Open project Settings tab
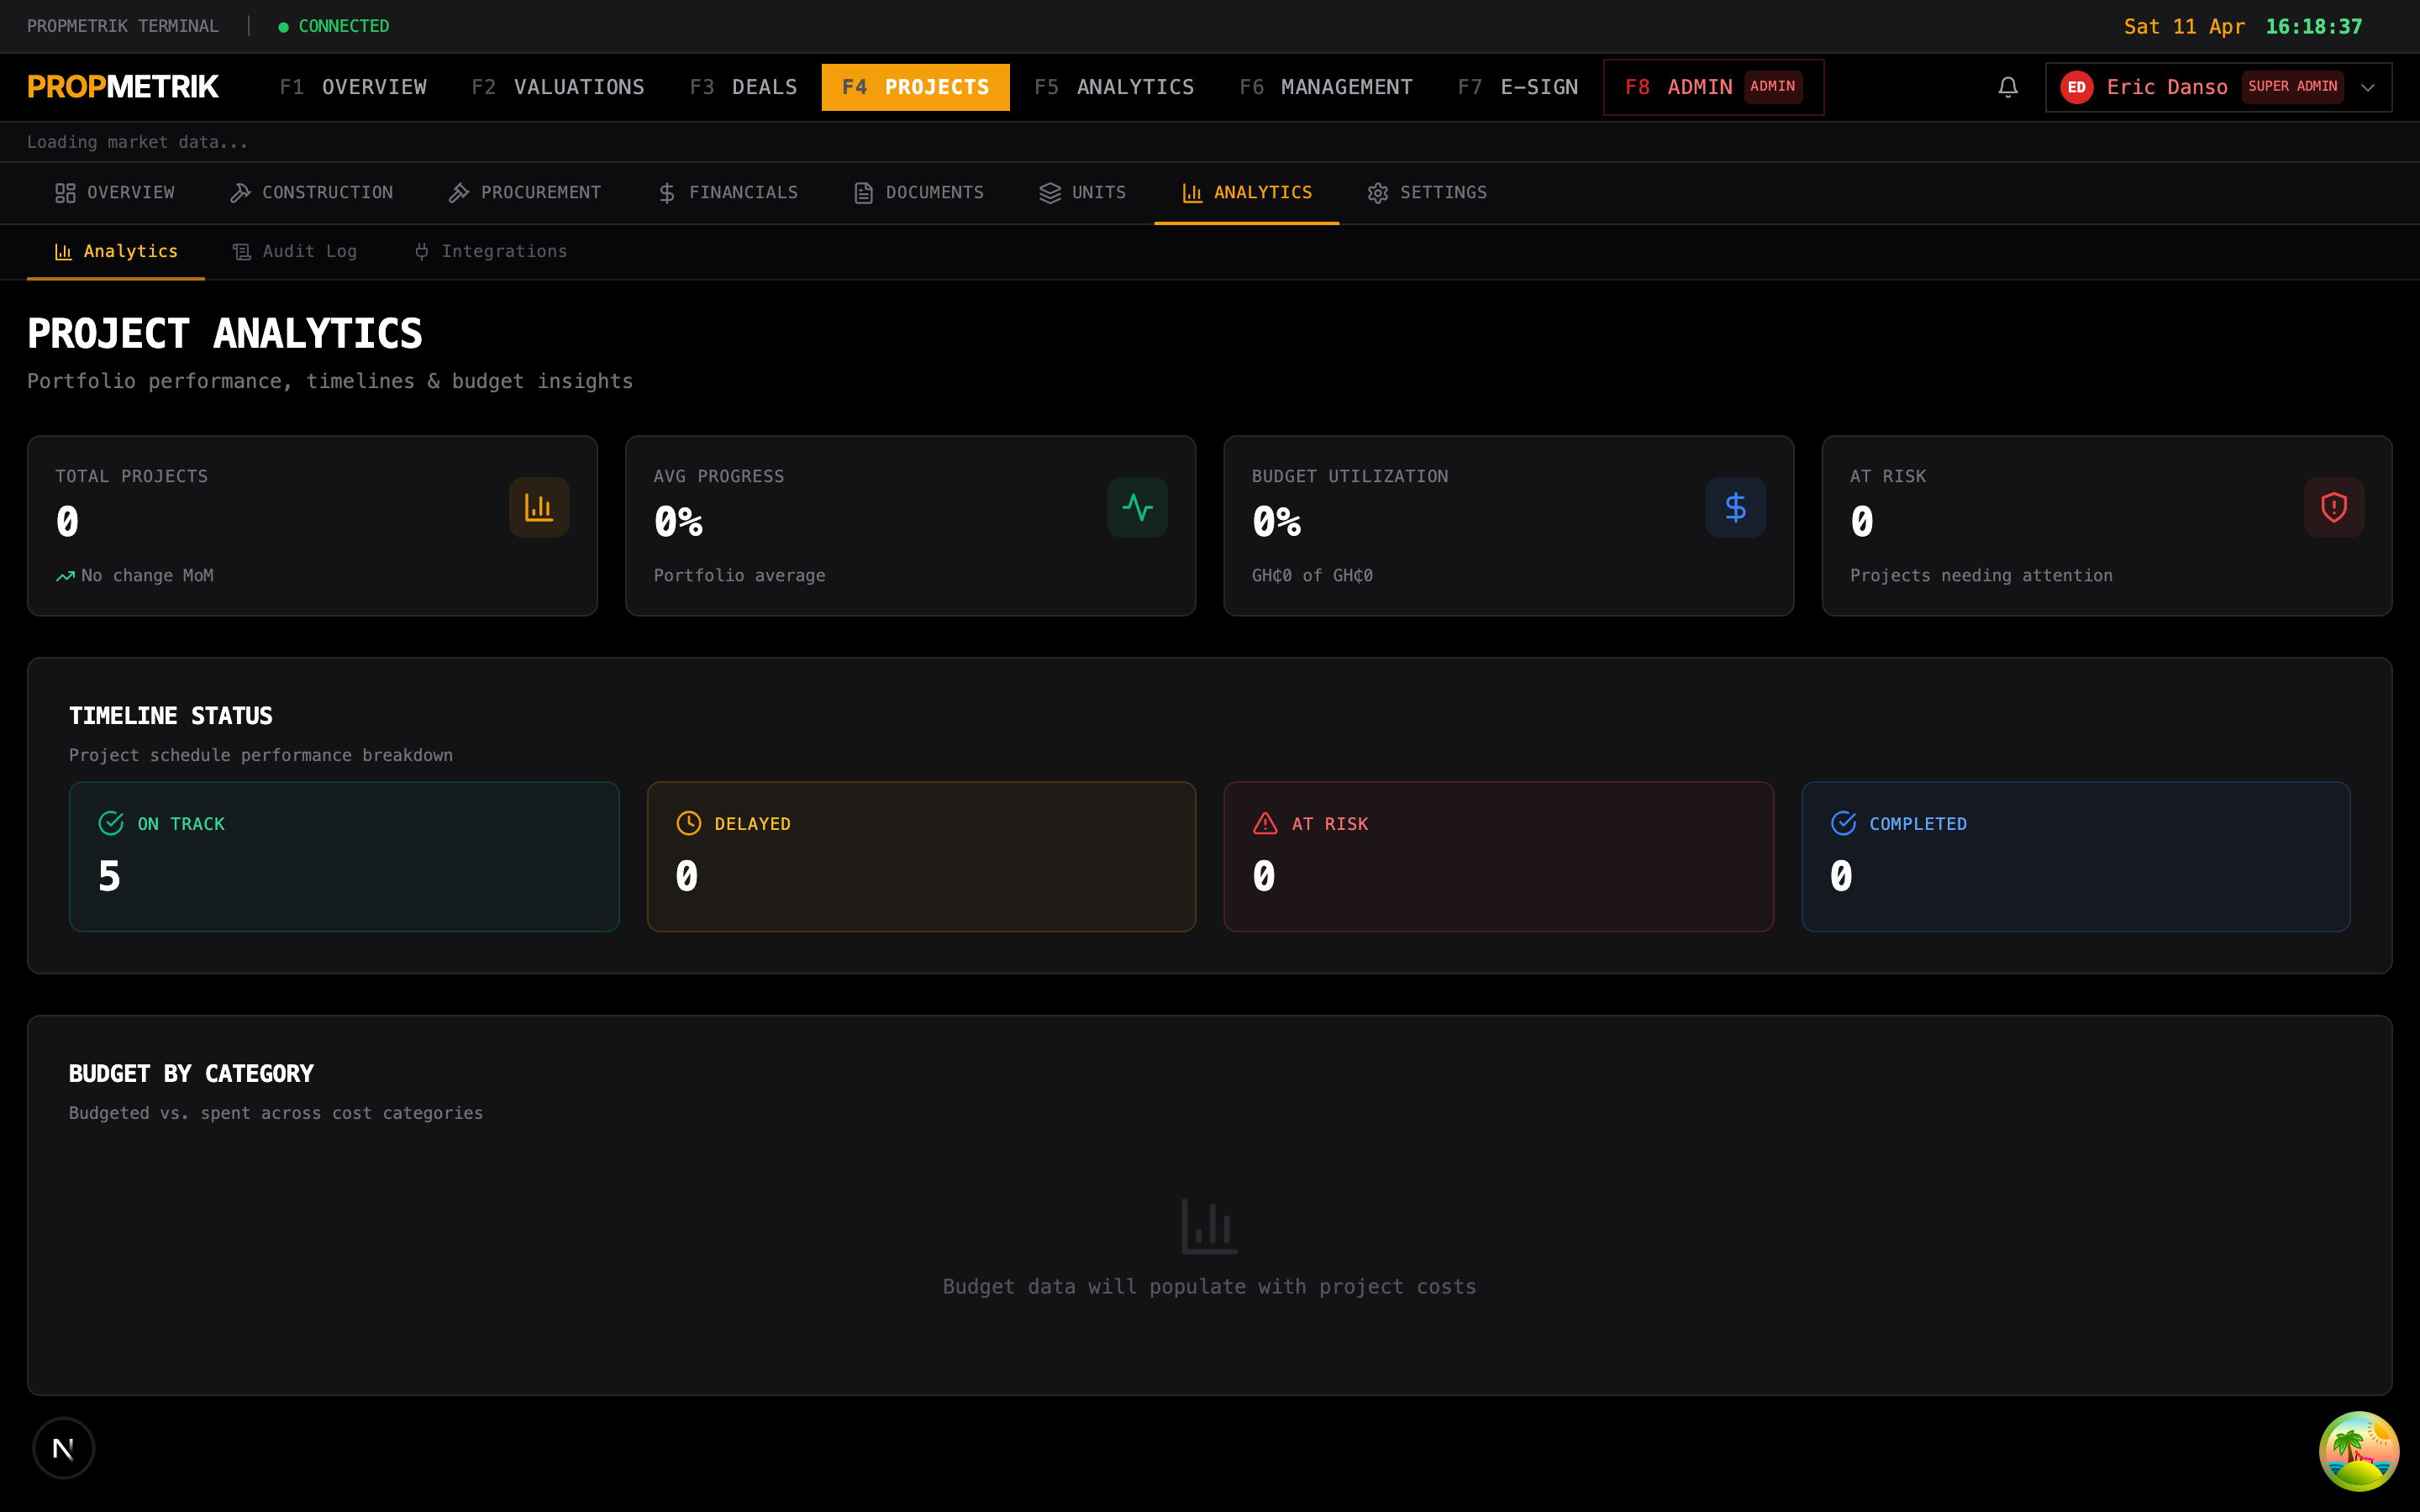Viewport: 2420px width, 1512px height. tap(1427, 193)
